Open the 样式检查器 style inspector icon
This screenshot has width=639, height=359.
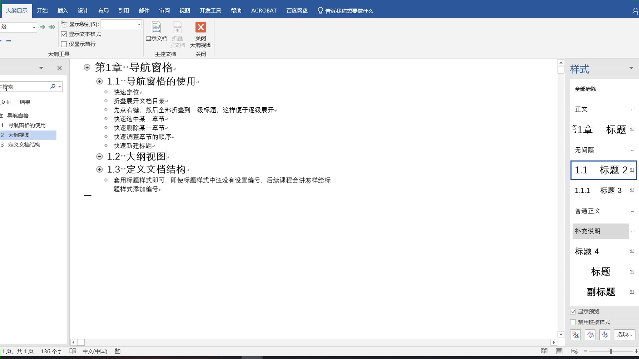tap(590, 335)
